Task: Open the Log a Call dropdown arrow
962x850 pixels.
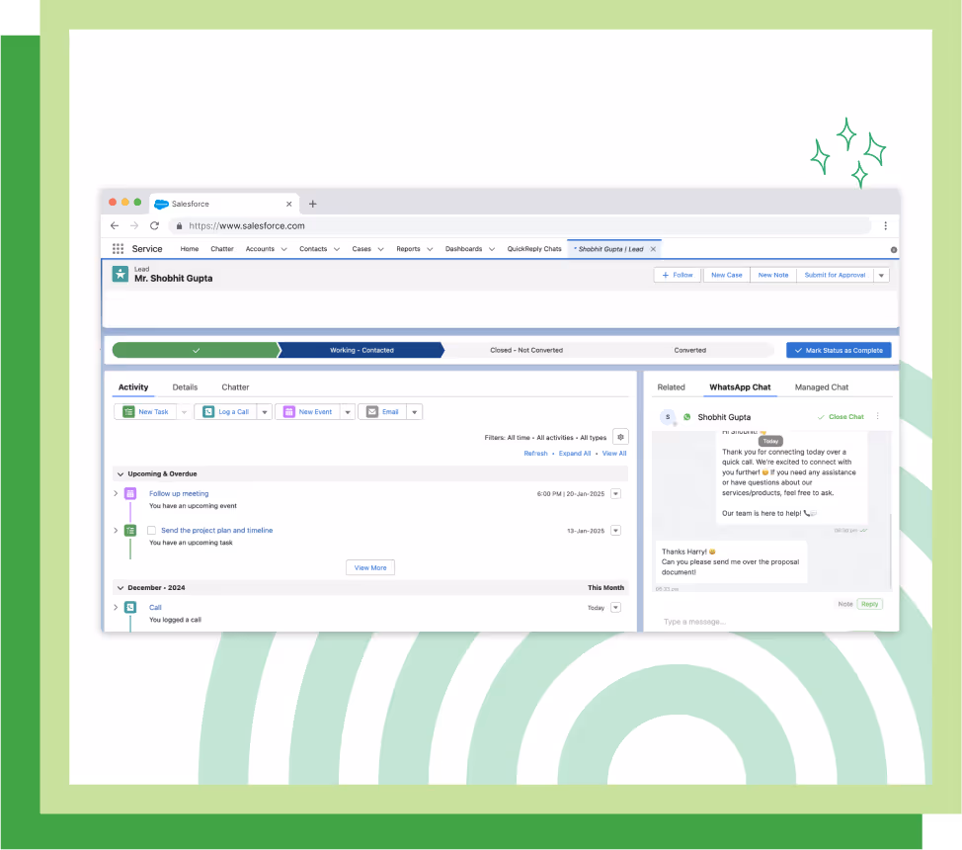Action: click(265, 412)
